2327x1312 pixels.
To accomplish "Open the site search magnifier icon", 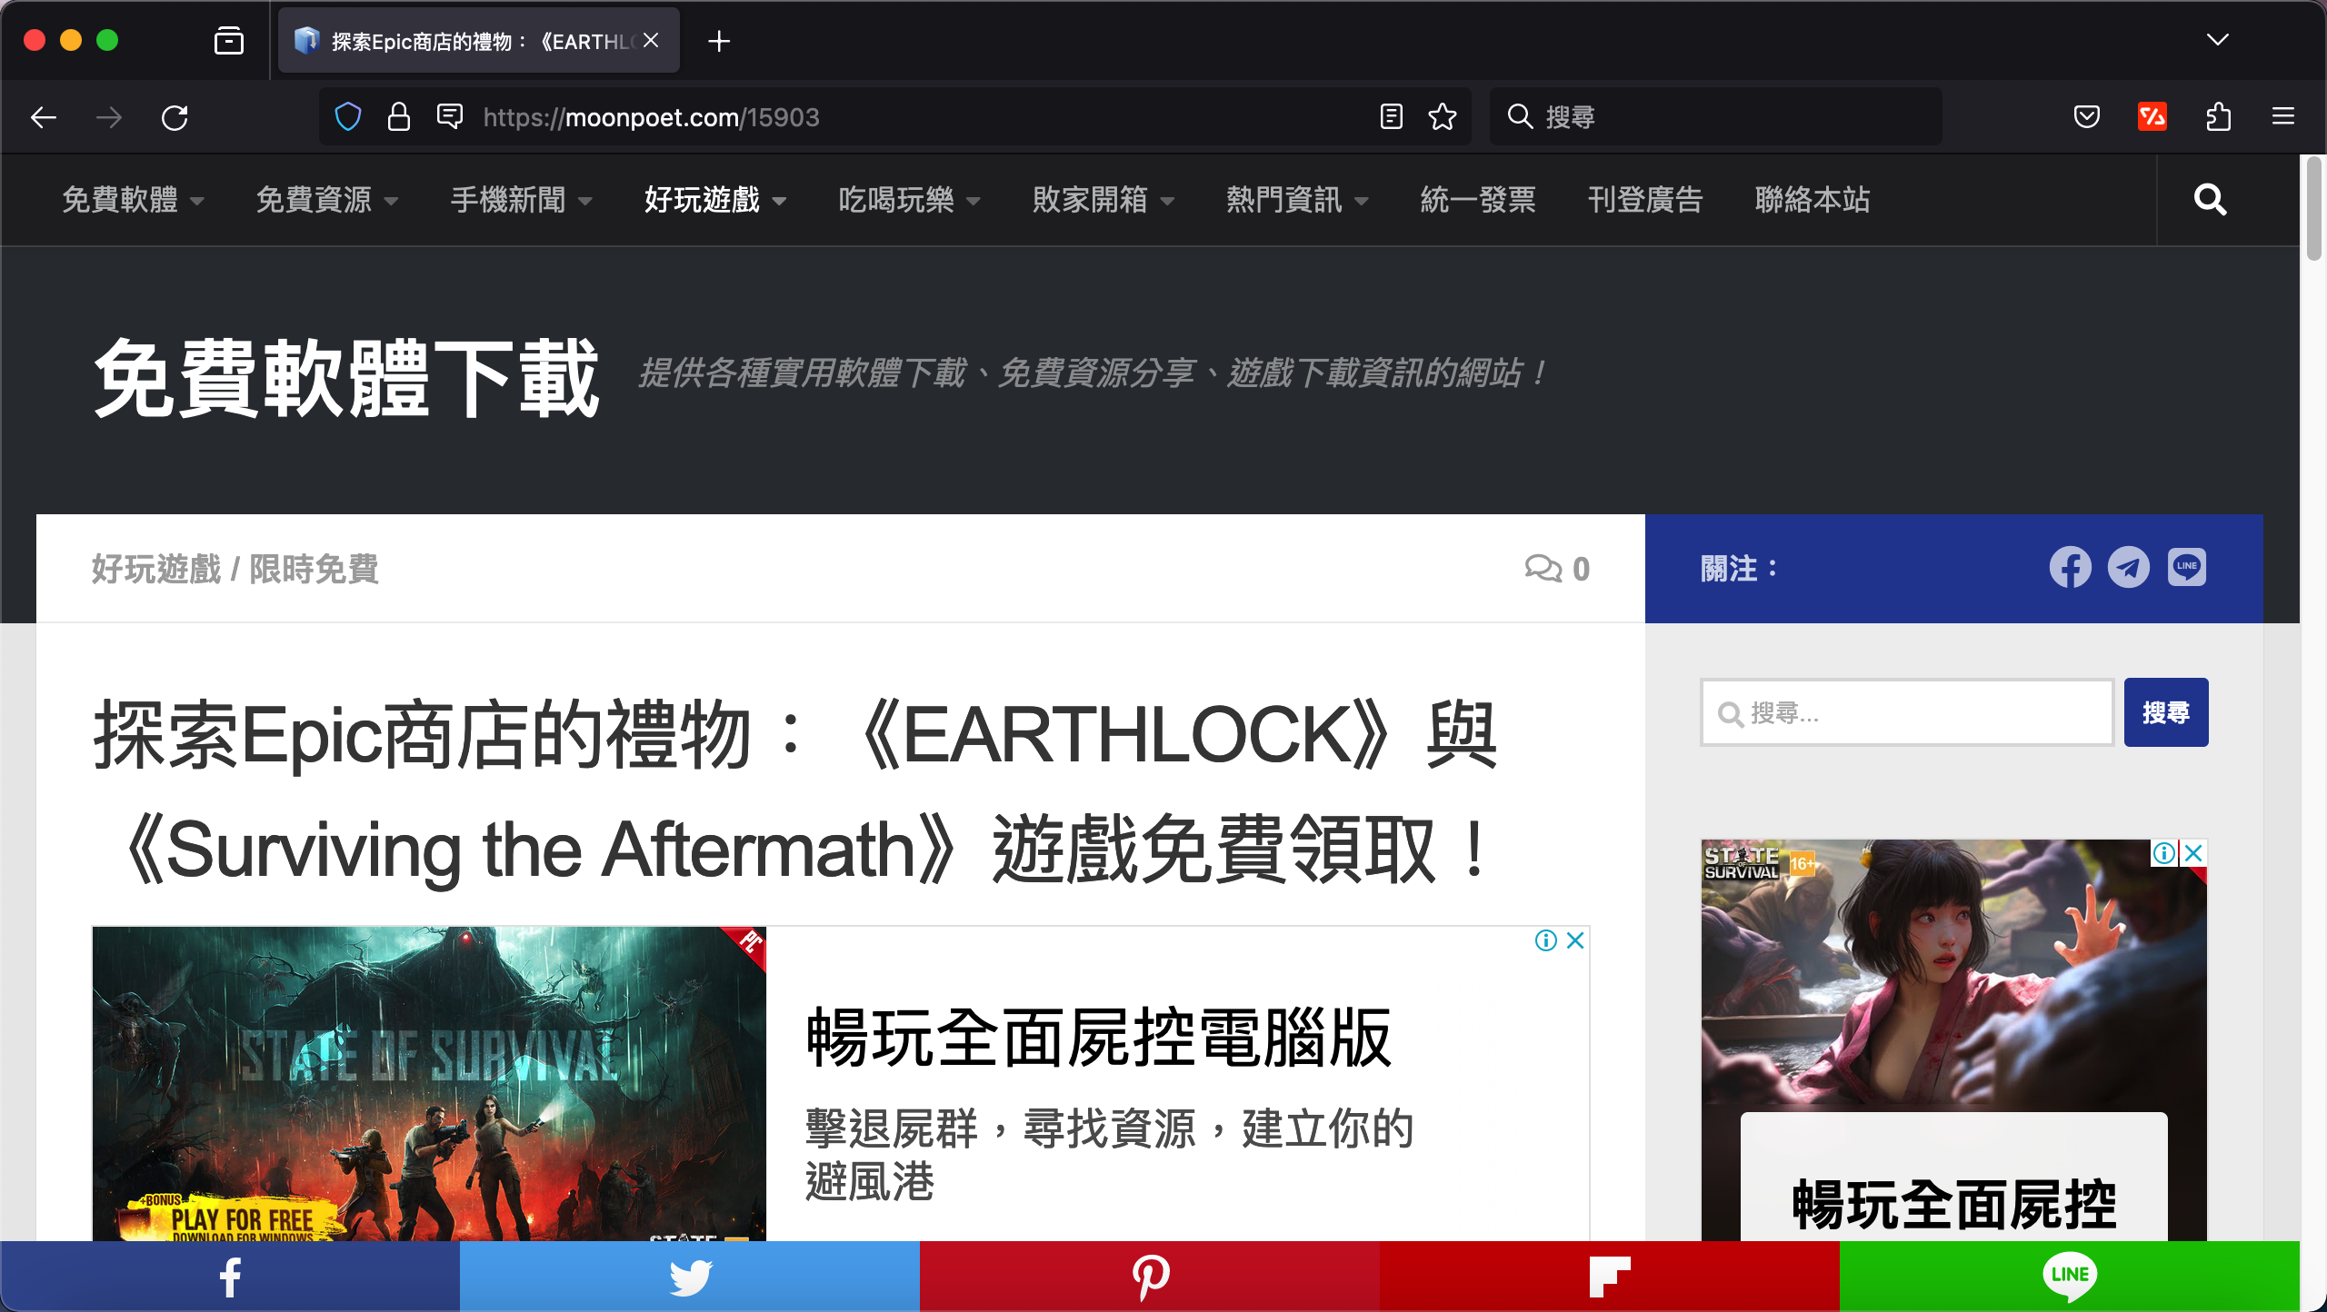I will [x=2211, y=200].
